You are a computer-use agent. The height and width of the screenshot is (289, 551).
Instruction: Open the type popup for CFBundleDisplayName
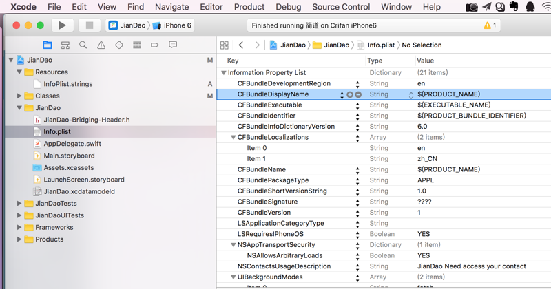point(410,95)
